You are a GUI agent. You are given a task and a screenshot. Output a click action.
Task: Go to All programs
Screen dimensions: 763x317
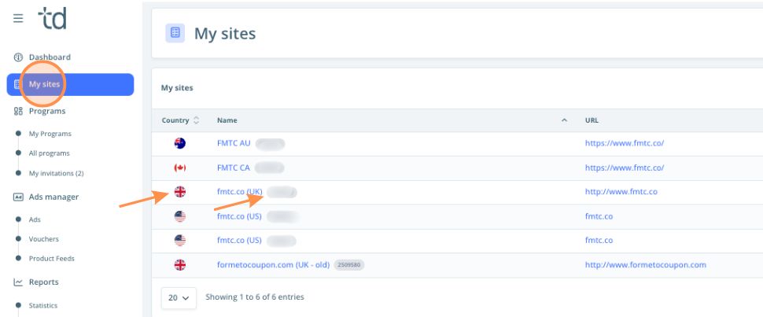click(x=49, y=153)
